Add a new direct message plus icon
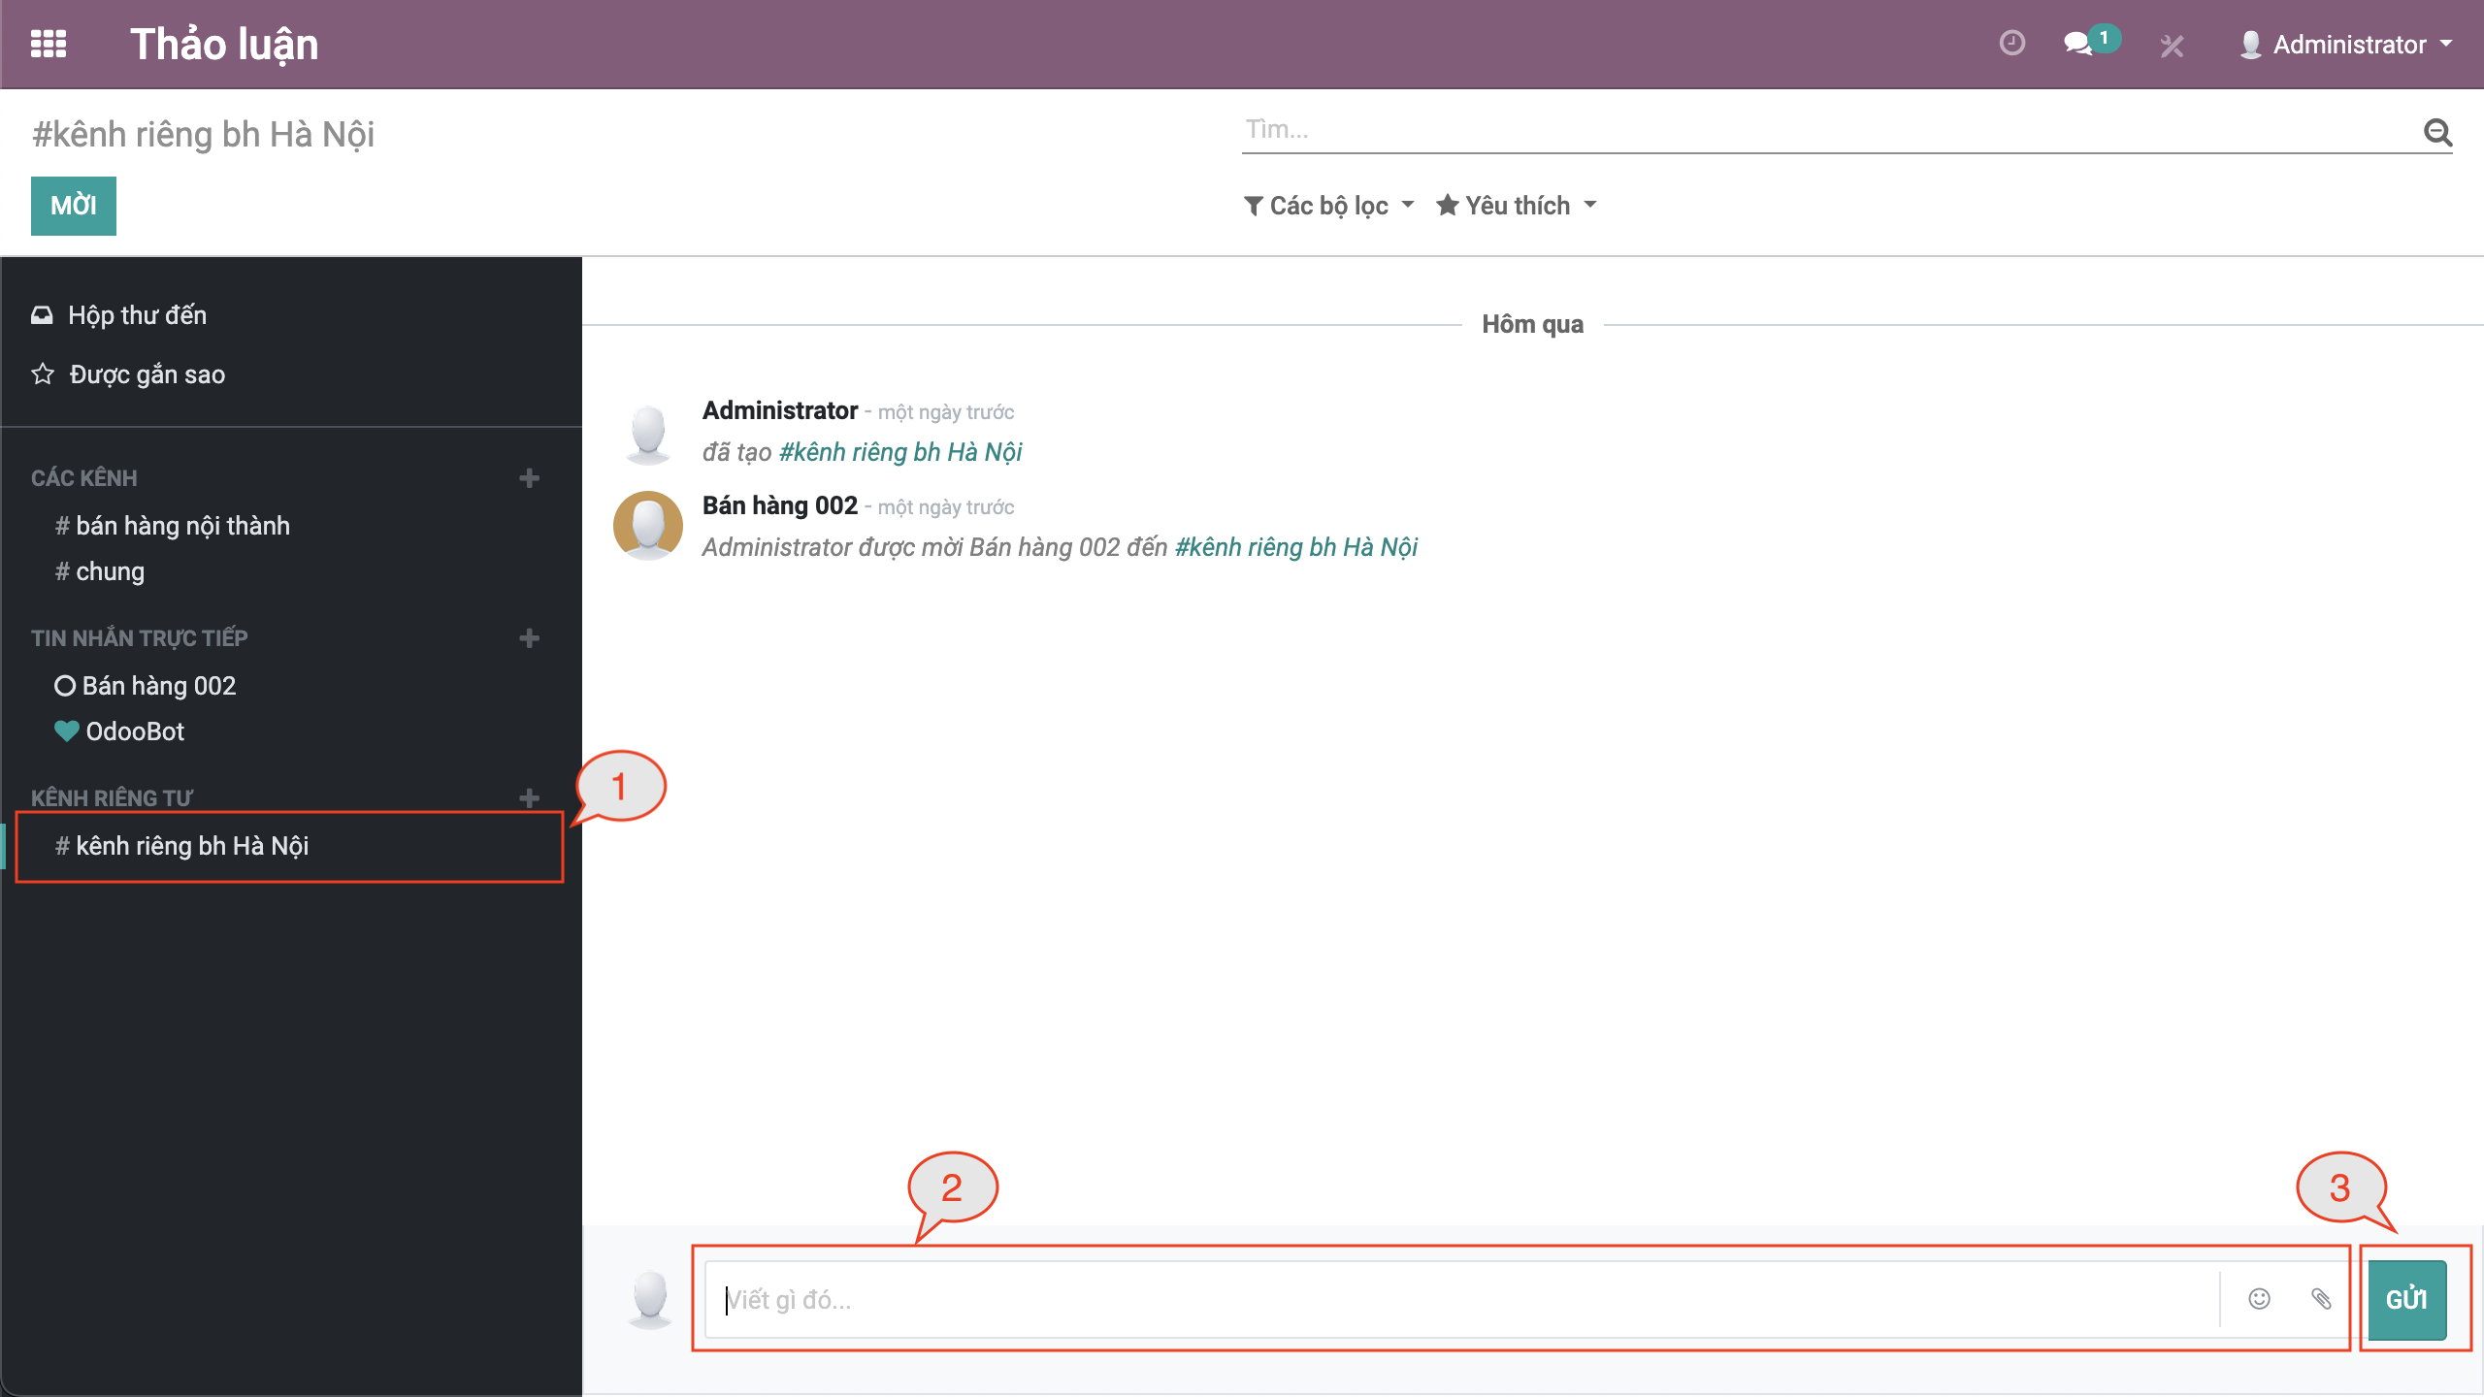 (x=529, y=637)
